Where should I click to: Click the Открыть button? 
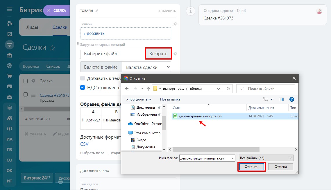[251, 167]
